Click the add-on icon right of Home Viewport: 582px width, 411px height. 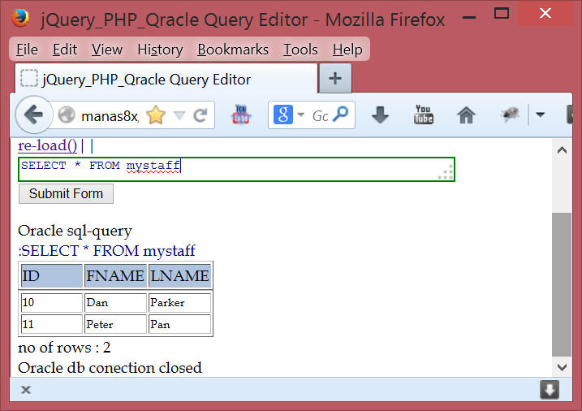pyautogui.click(x=510, y=115)
